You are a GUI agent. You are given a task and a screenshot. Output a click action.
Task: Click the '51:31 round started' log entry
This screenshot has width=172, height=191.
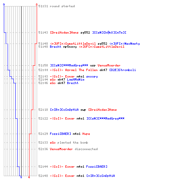(x=57, y=6)
